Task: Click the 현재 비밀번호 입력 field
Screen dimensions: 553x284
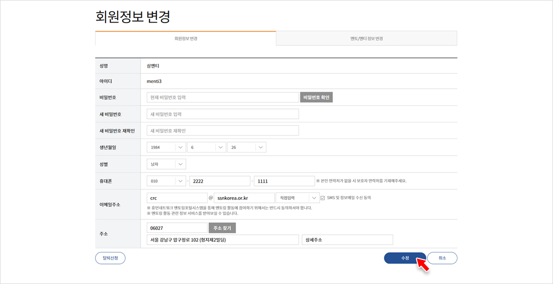Action: tap(223, 97)
